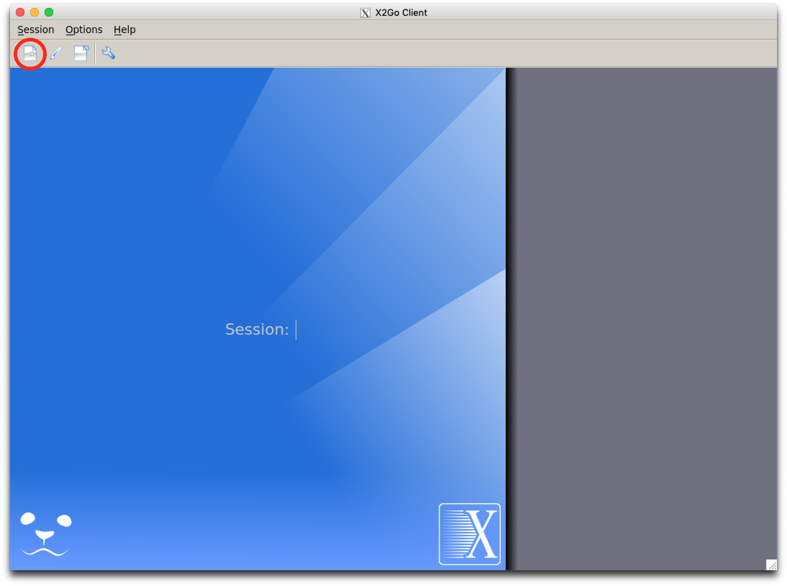Click the window resize grip corner

tap(771, 564)
